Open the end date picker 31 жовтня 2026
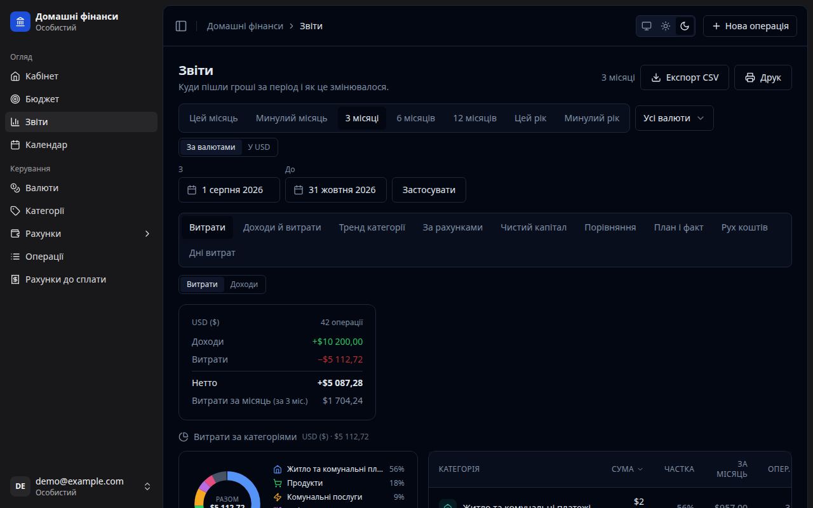813x508 pixels. [336, 190]
